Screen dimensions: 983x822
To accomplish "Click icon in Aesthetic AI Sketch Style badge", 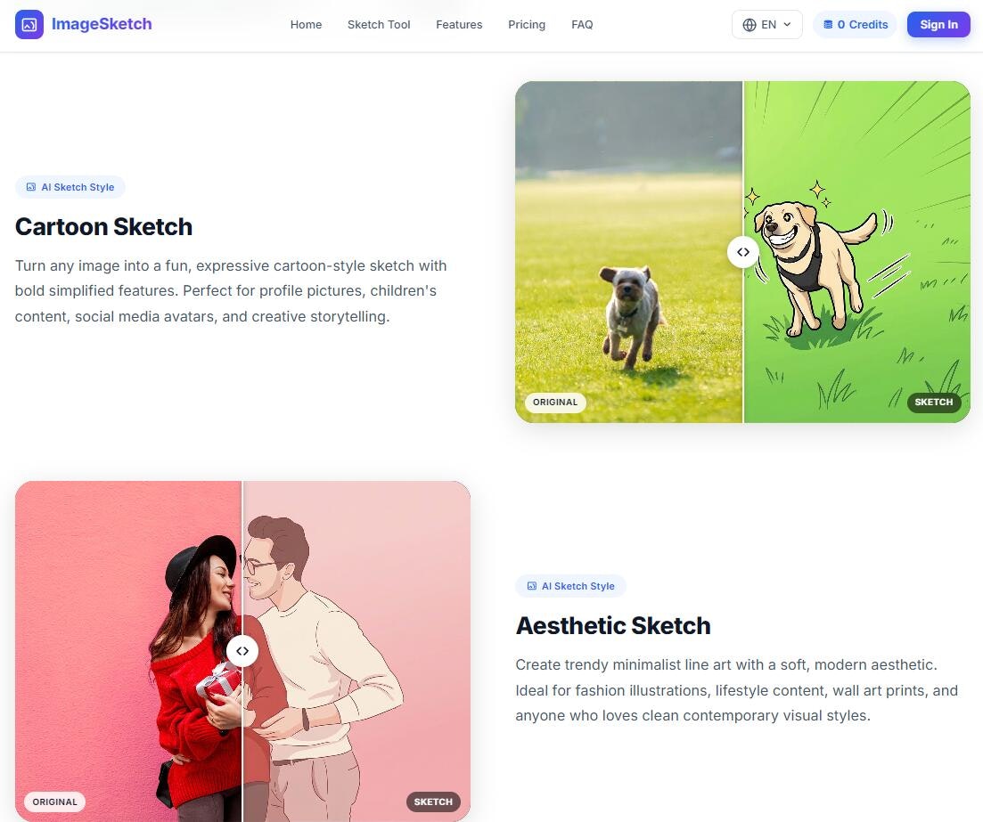I will (532, 586).
